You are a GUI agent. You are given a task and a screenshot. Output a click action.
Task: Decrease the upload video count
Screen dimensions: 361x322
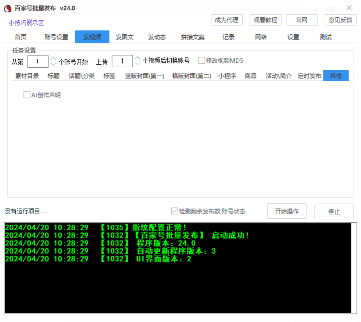(x=137, y=63)
